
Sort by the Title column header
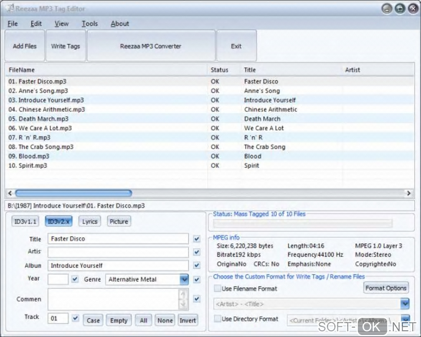(x=291, y=70)
